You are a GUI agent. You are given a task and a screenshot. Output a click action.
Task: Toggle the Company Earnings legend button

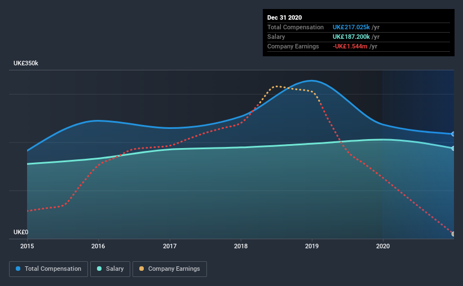tap(170, 269)
